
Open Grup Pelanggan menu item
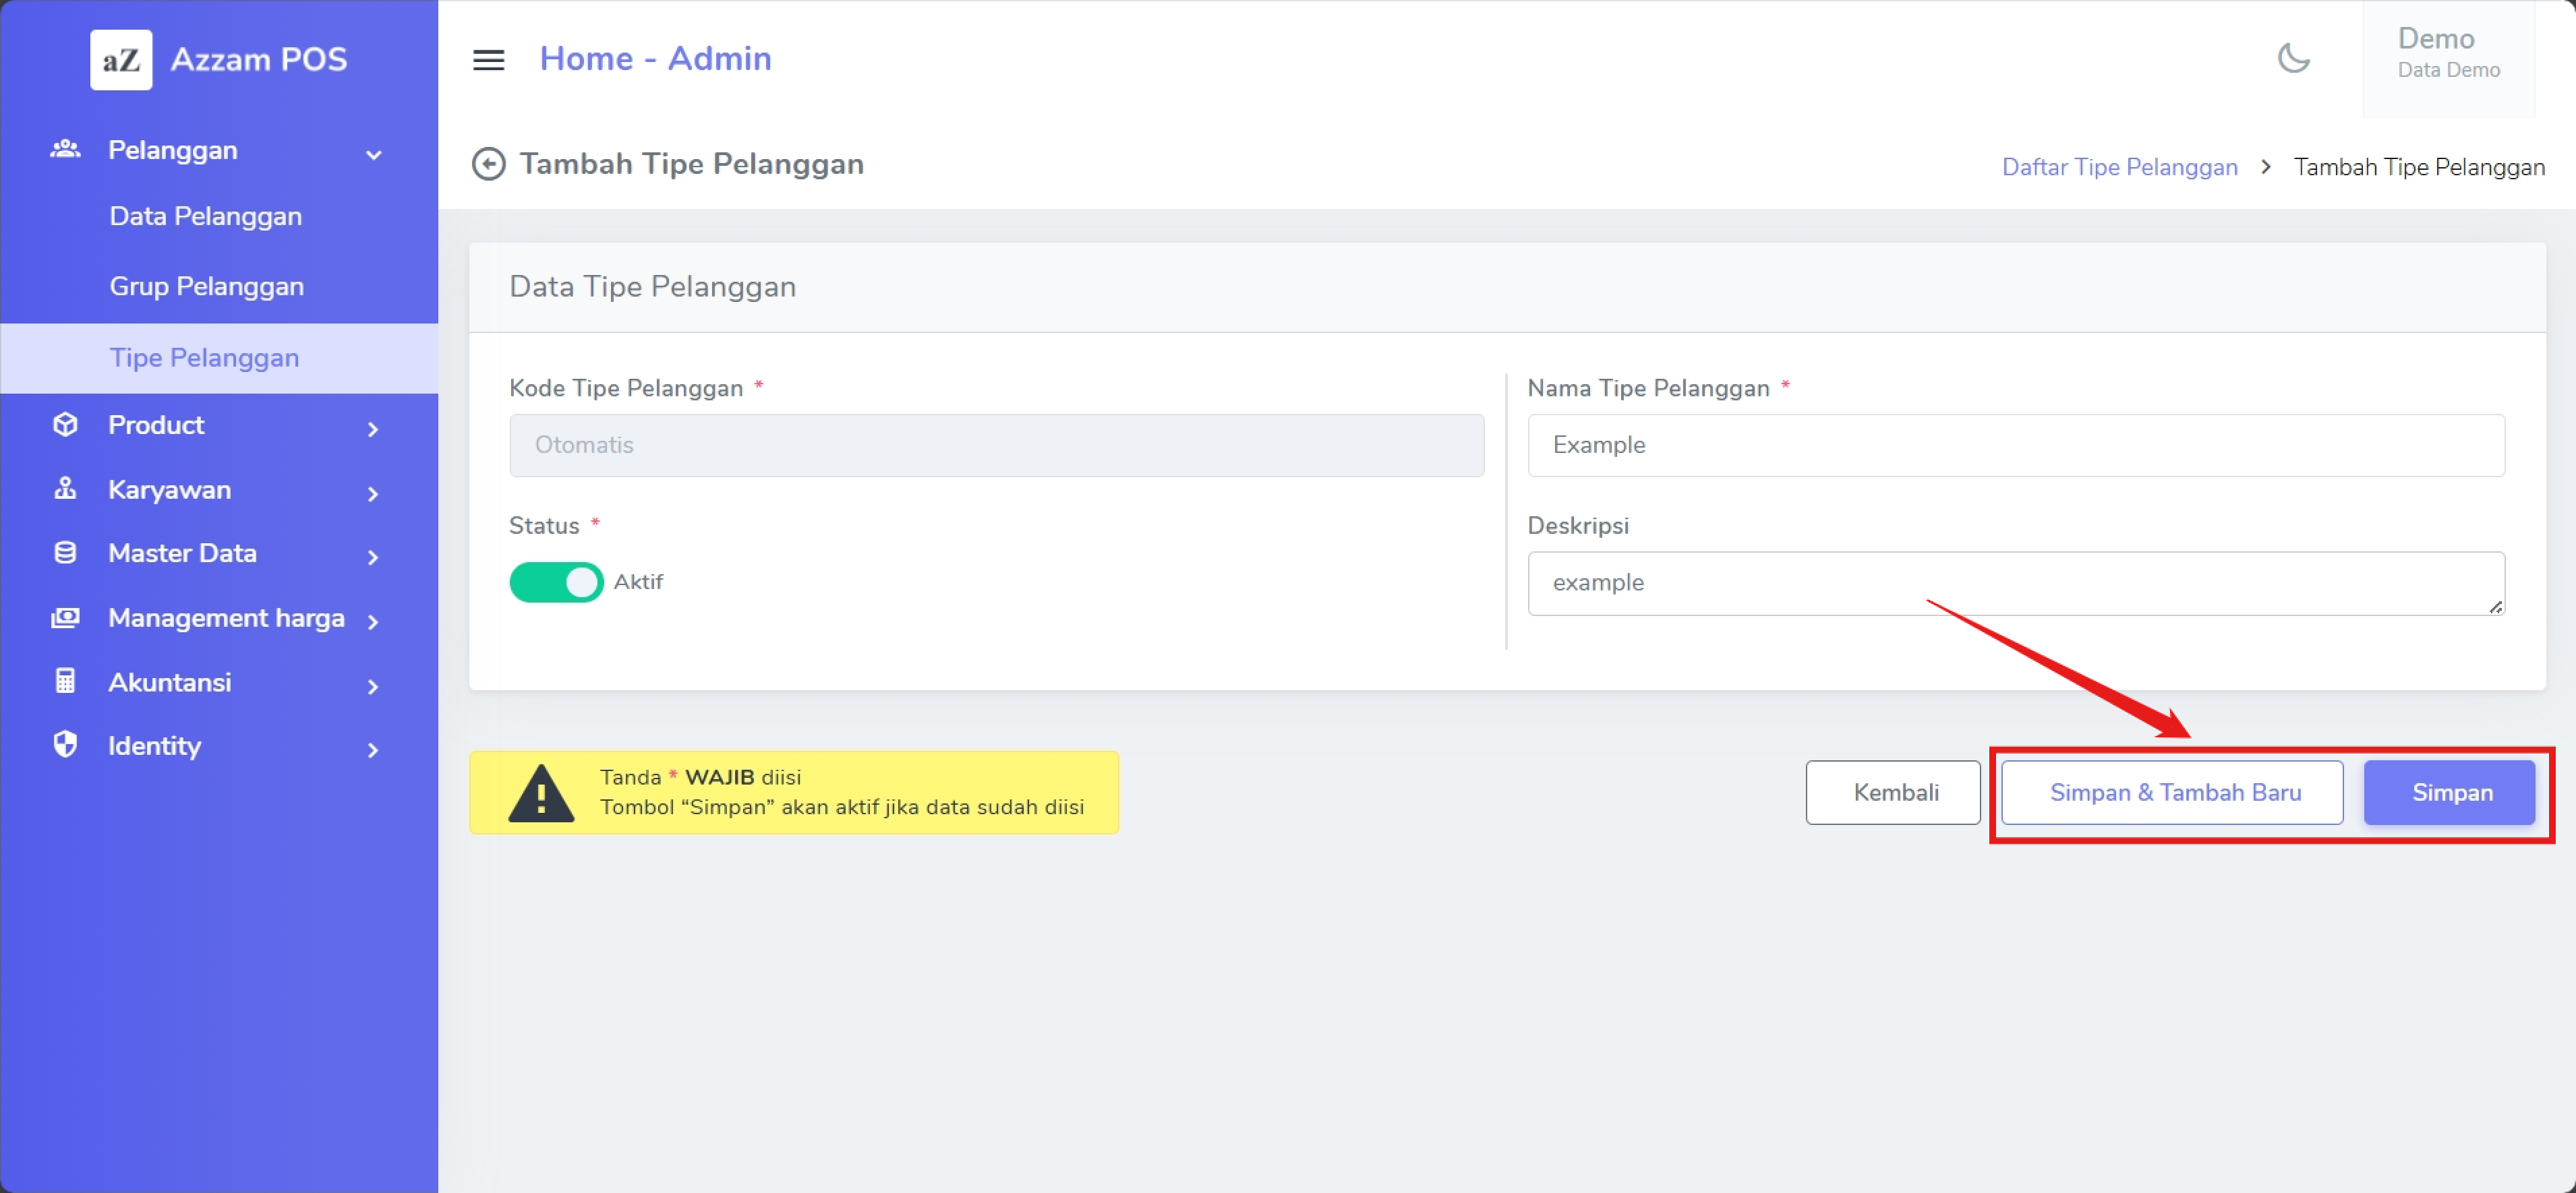click(x=206, y=286)
